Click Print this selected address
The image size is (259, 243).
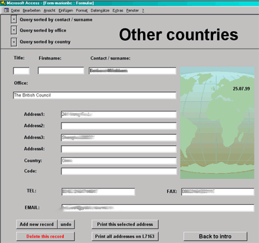125,224
